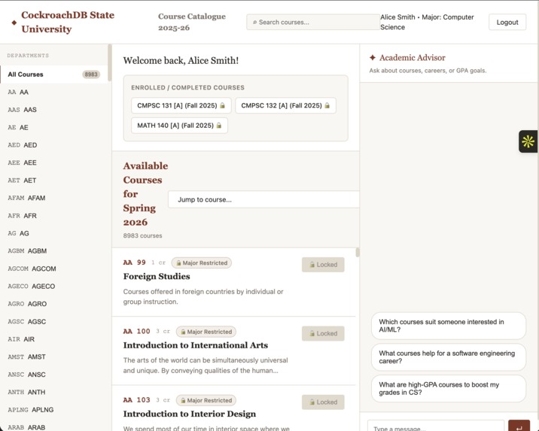Screen dimensions: 539x431
Task: Open the yellow asterisk side widget
Action: [528, 141]
